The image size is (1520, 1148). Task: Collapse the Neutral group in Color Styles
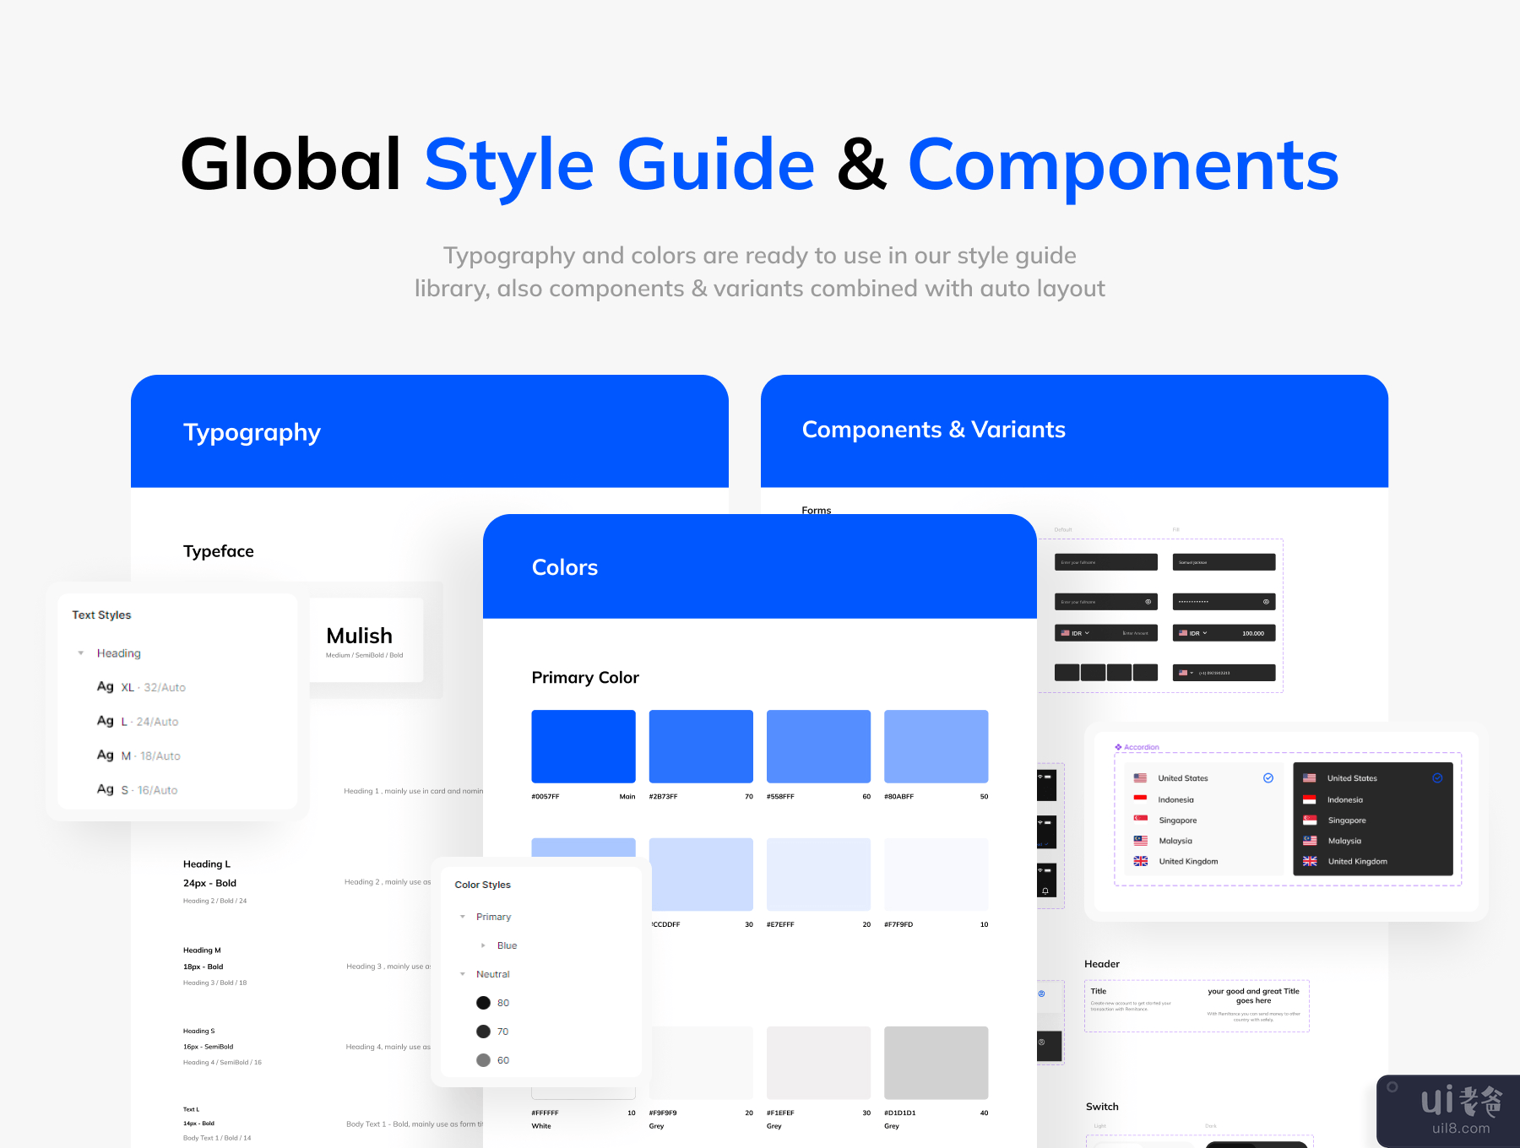coord(463,974)
